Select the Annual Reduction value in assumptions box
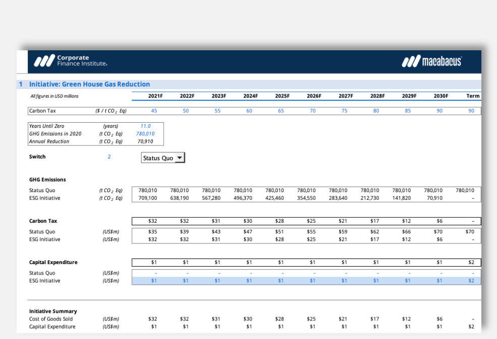The width and height of the screenshot is (497, 339). pyautogui.click(x=146, y=141)
